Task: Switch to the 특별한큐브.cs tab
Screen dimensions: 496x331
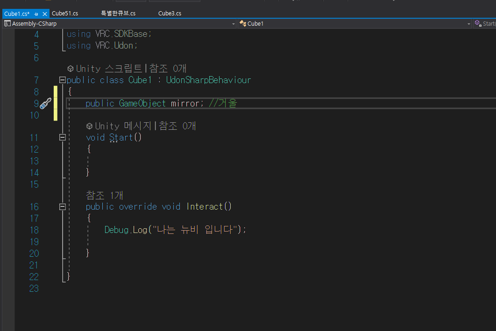Action: [x=118, y=14]
